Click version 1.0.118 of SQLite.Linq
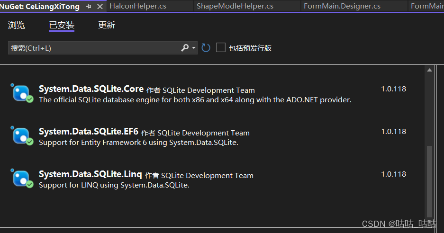 (x=394, y=174)
